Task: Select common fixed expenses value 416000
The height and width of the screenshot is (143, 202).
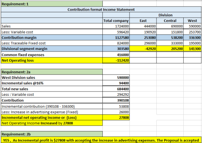Action: point(116,55)
